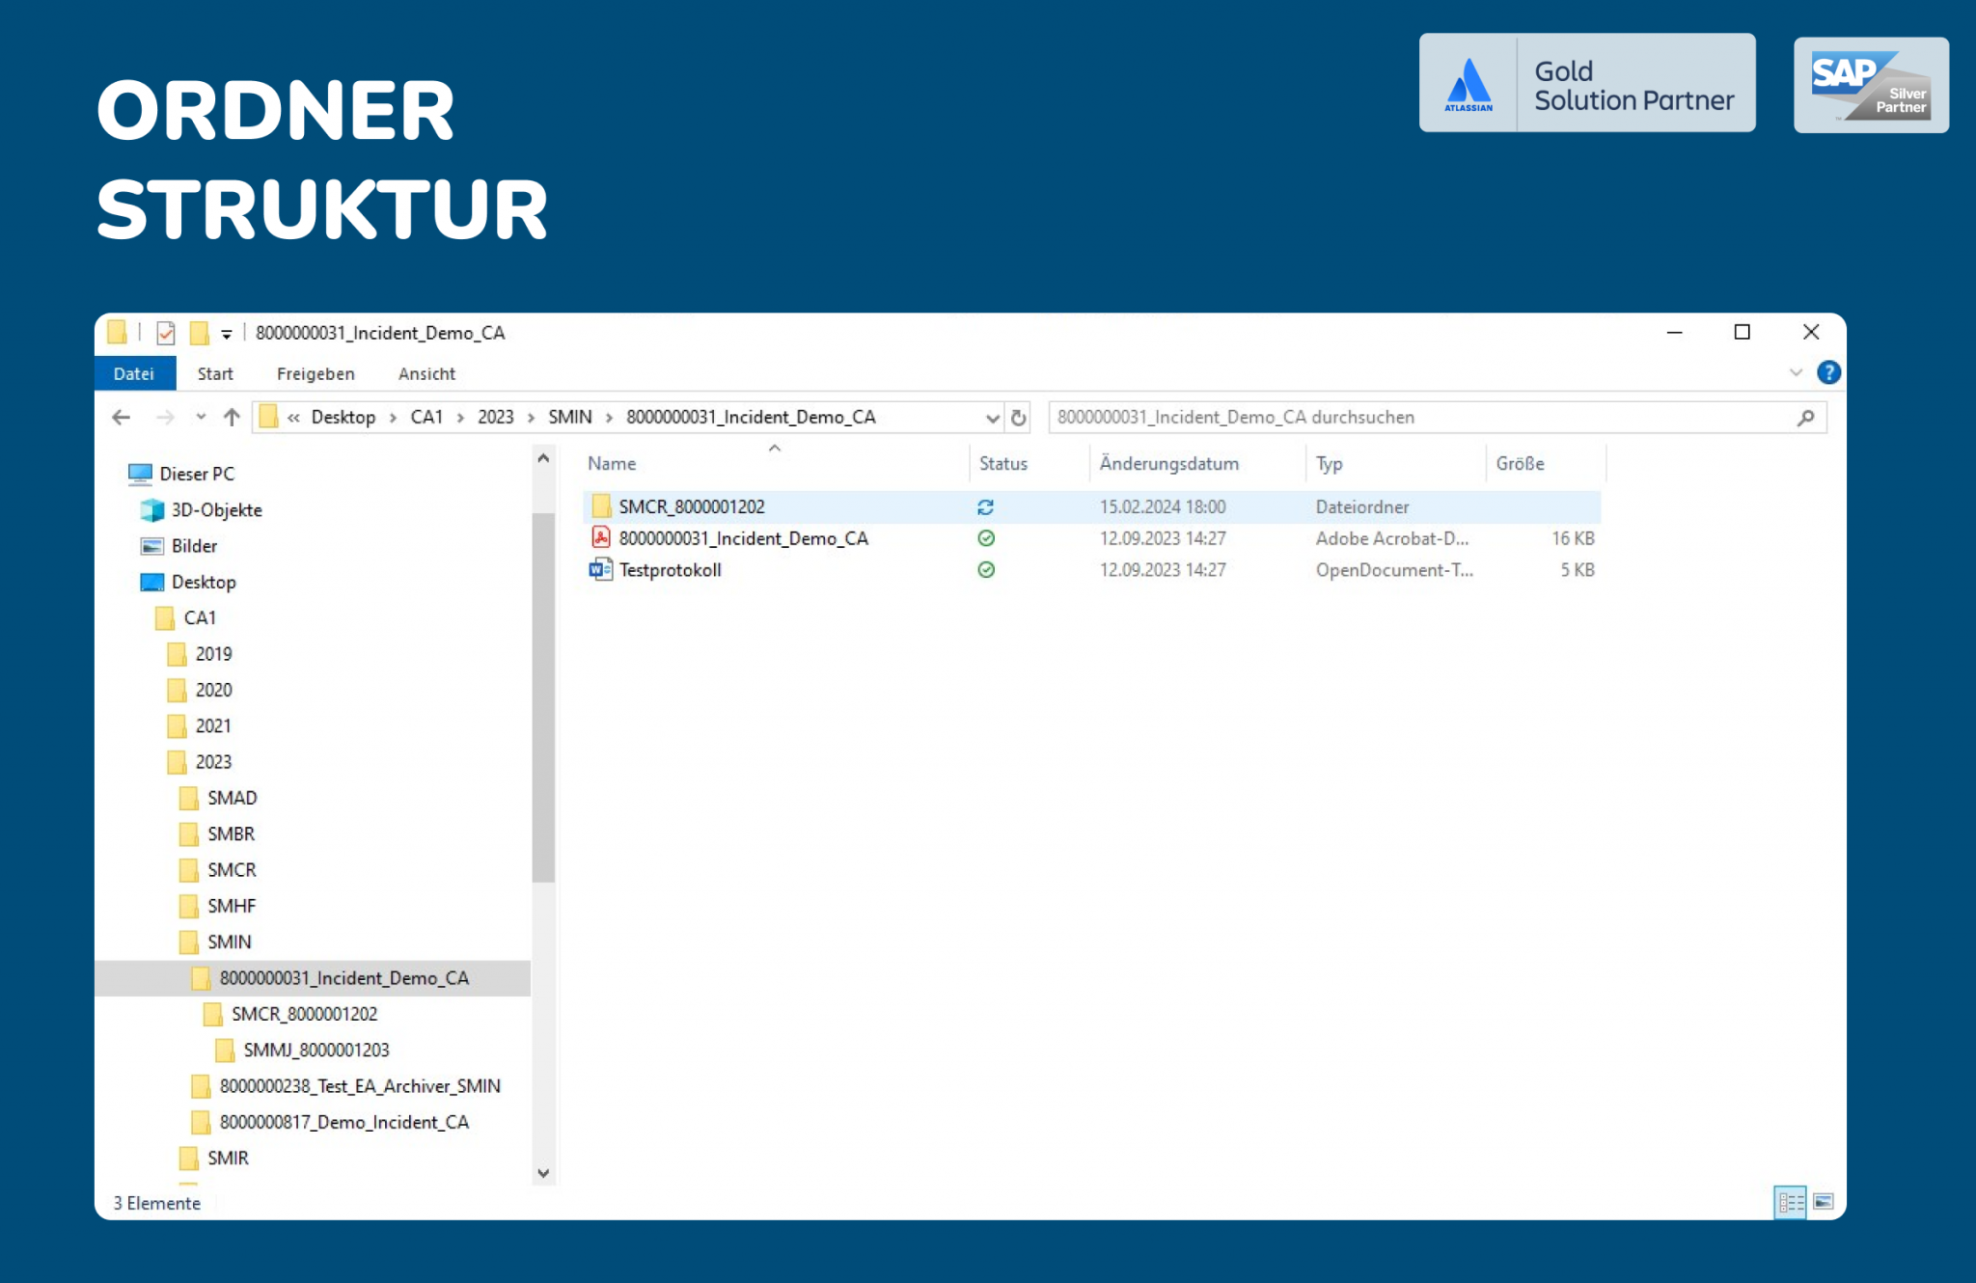Go back with the left arrow
The width and height of the screenshot is (1976, 1283).
[121, 417]
